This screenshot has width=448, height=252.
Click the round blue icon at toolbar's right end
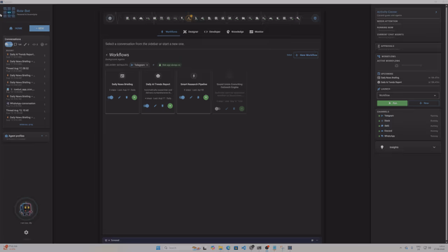click(x=315, y=18)
